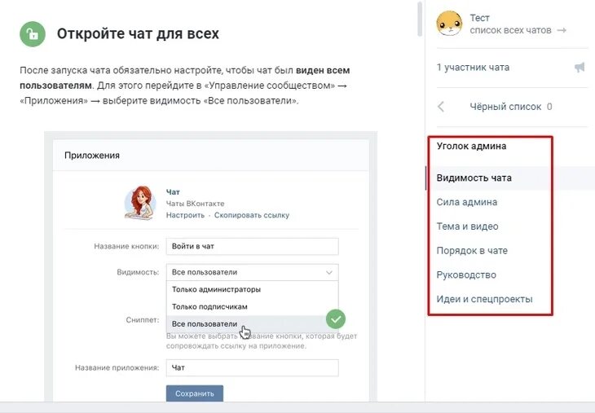Click the vertical scrollbar thumb
595x413 pixels.
420,19
